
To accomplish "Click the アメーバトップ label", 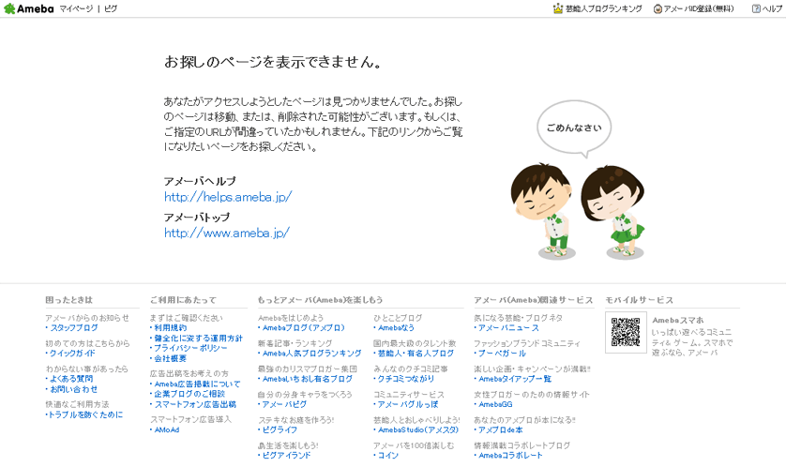I will (197, 218).
